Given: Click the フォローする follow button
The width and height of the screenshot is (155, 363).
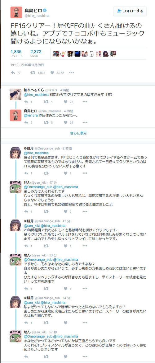Looking at the screenshot, I should pyautogui.click(x=130, y=11).
